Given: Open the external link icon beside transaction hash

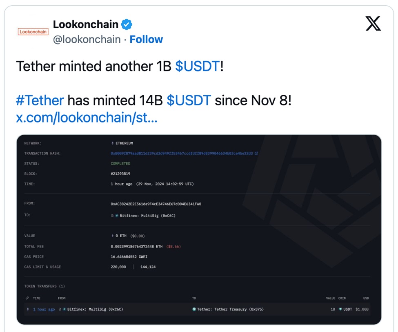Looking at the screenshot, I should (x=256, y=154).
